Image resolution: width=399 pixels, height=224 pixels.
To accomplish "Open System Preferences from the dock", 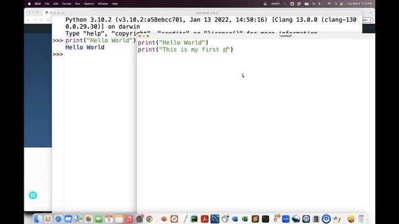I will pos(140,218).
